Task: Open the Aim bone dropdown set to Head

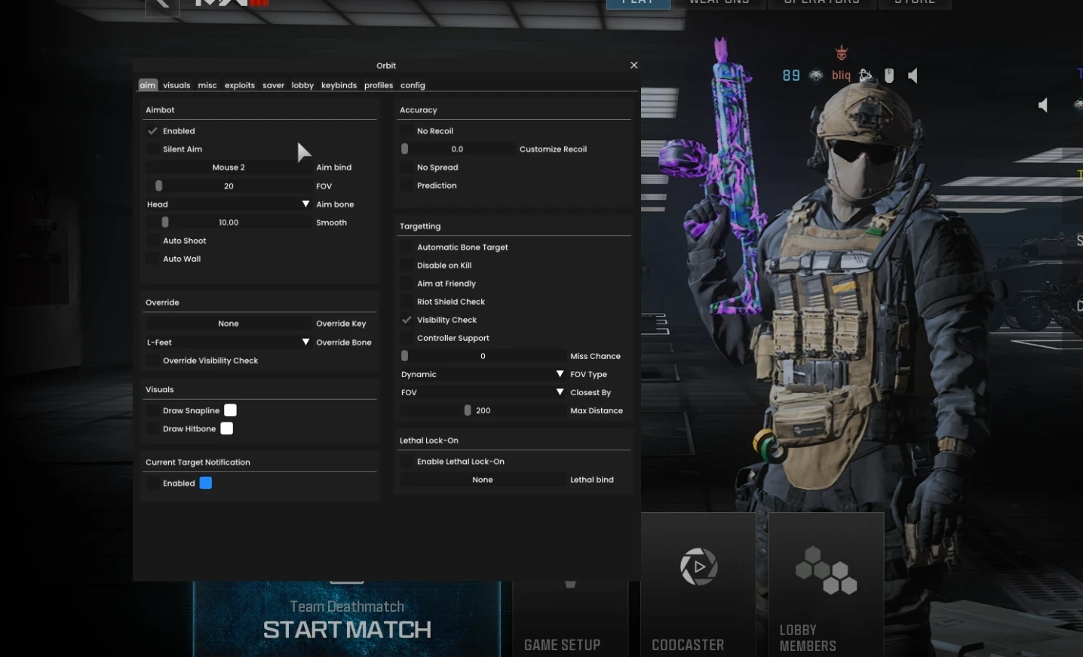Action: [229, 204]
